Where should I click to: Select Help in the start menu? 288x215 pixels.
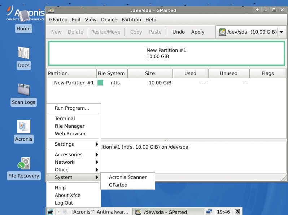coord(74,188)
